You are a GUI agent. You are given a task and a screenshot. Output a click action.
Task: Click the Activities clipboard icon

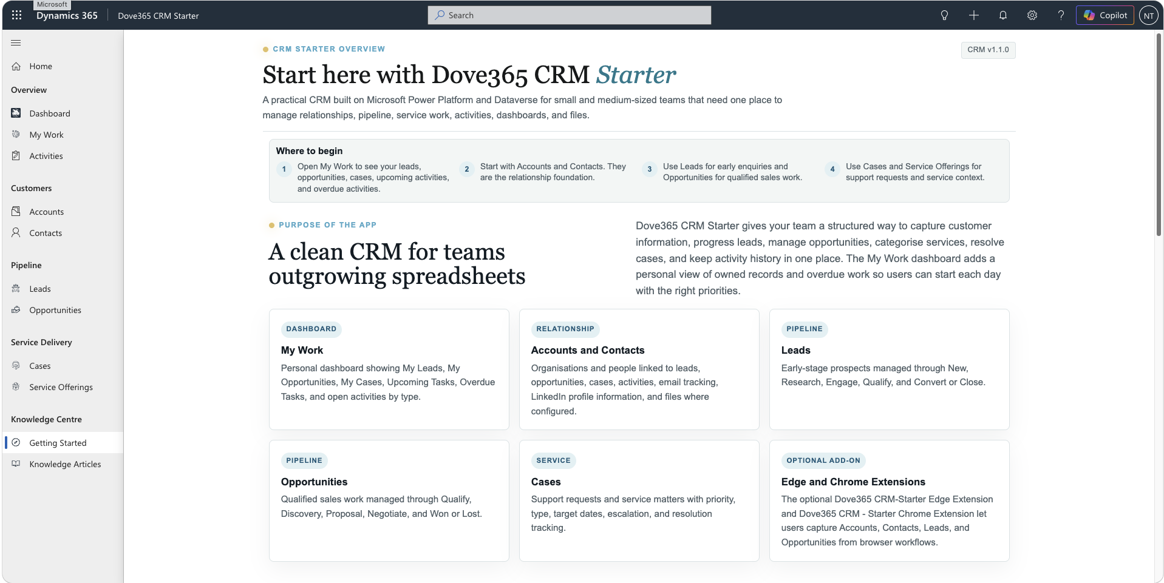pyautogui.click(x=16, y=155)
